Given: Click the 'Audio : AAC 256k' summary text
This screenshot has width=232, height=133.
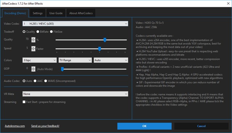Looking at the screenshot, I should click(146, 27).
